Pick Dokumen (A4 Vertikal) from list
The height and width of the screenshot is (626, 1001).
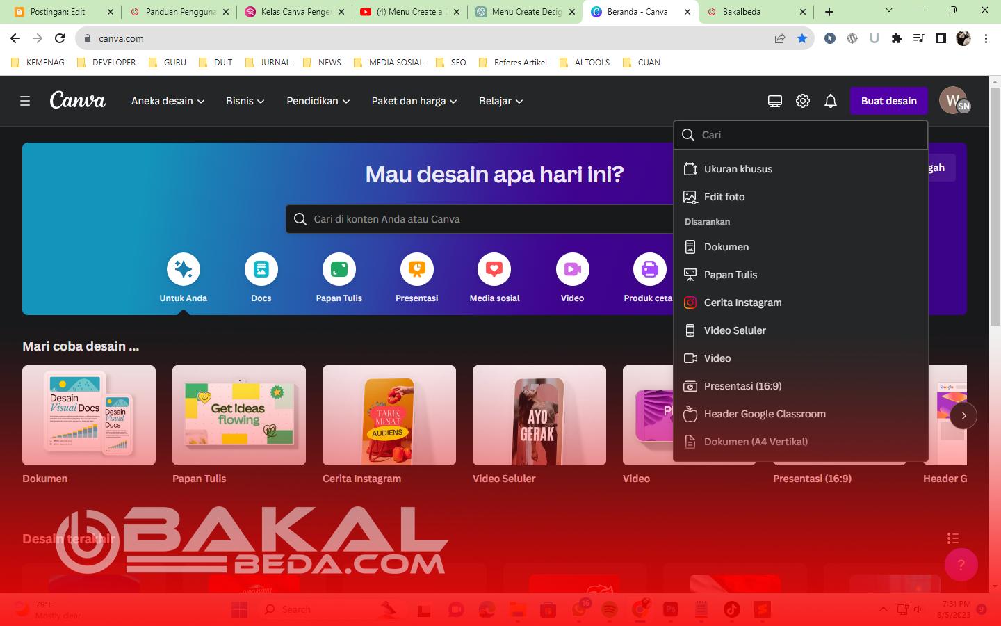801,442
